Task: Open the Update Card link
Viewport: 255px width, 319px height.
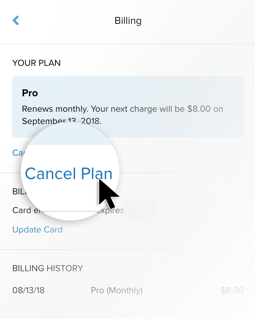Action: pyautogui.click(x=37, y=230)
